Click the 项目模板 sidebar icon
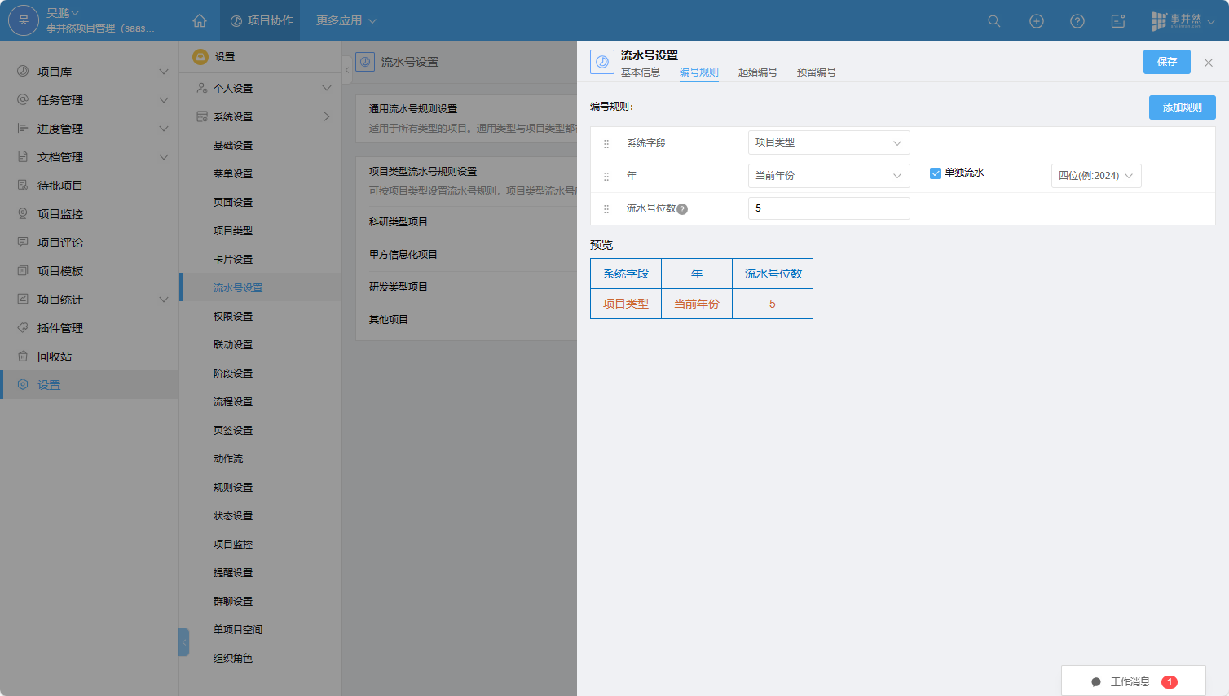Screen dimensions: 1229x696 23,271
